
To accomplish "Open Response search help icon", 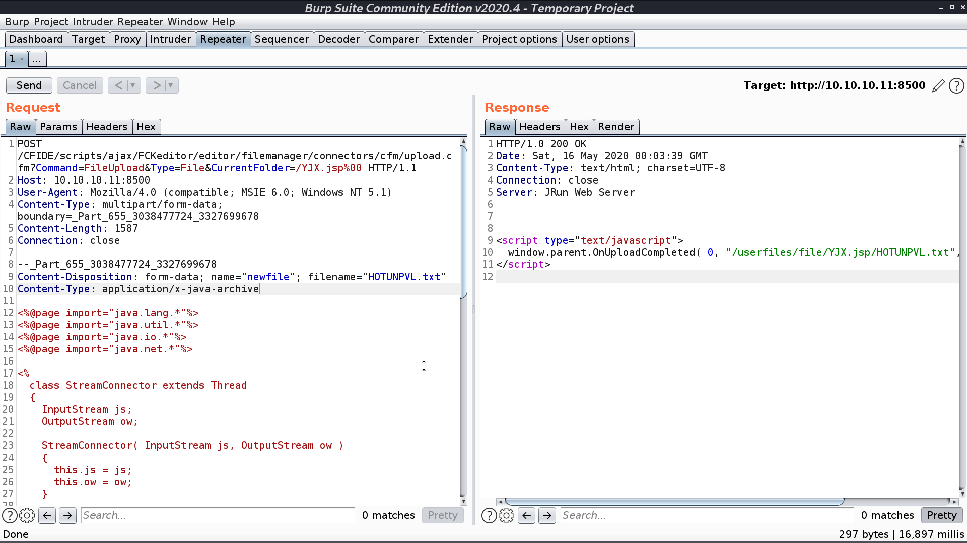I will [489, 516].
